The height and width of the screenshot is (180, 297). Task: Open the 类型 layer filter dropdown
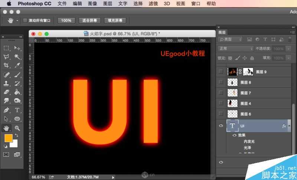230,39
